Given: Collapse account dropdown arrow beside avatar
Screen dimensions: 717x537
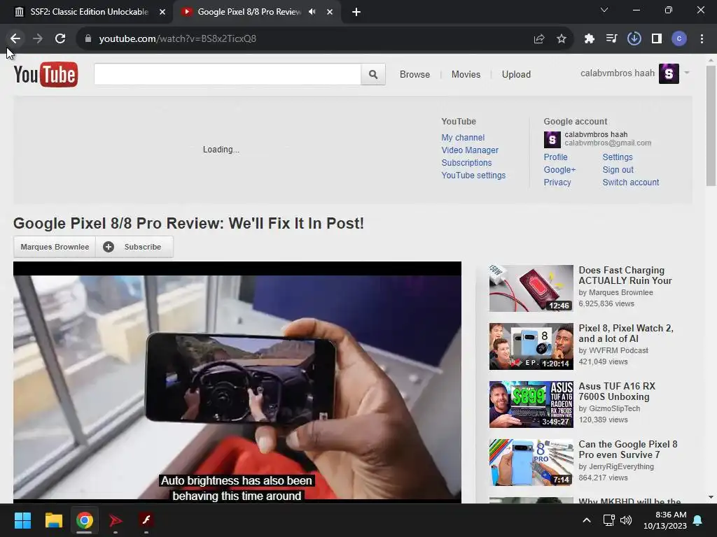Looking at the screenshot, I should (x=686, y=73).
